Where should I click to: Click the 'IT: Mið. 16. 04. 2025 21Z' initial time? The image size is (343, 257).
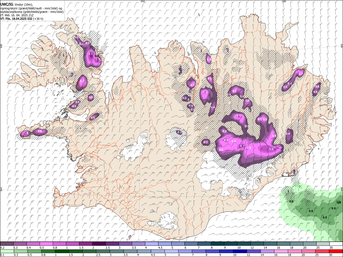coord(17,15)
